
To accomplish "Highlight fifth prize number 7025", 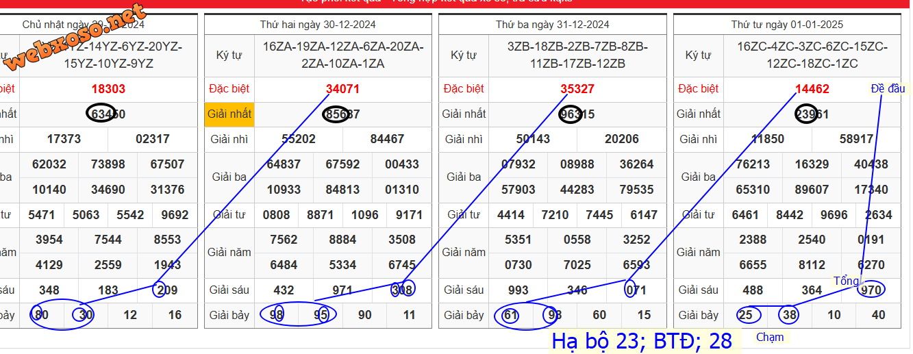I will click(x=577, y=265).
